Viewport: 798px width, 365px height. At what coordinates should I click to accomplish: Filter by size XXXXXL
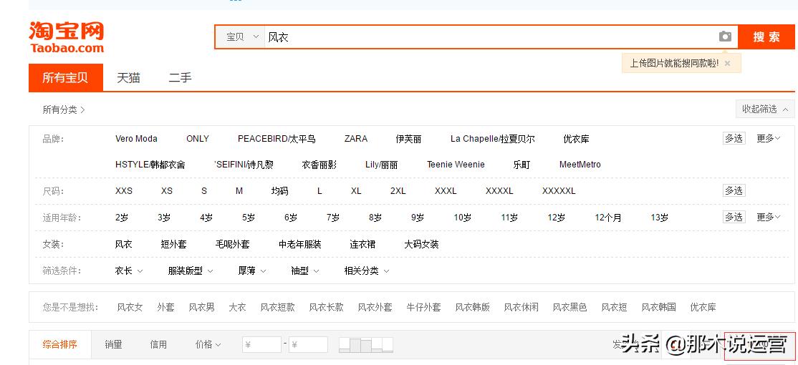coord(559,191)
